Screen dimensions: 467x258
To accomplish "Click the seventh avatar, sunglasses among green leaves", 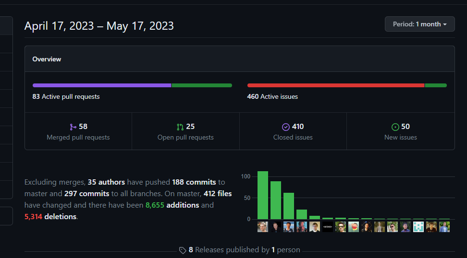I will pyautogui.click(x=341, y=227).
